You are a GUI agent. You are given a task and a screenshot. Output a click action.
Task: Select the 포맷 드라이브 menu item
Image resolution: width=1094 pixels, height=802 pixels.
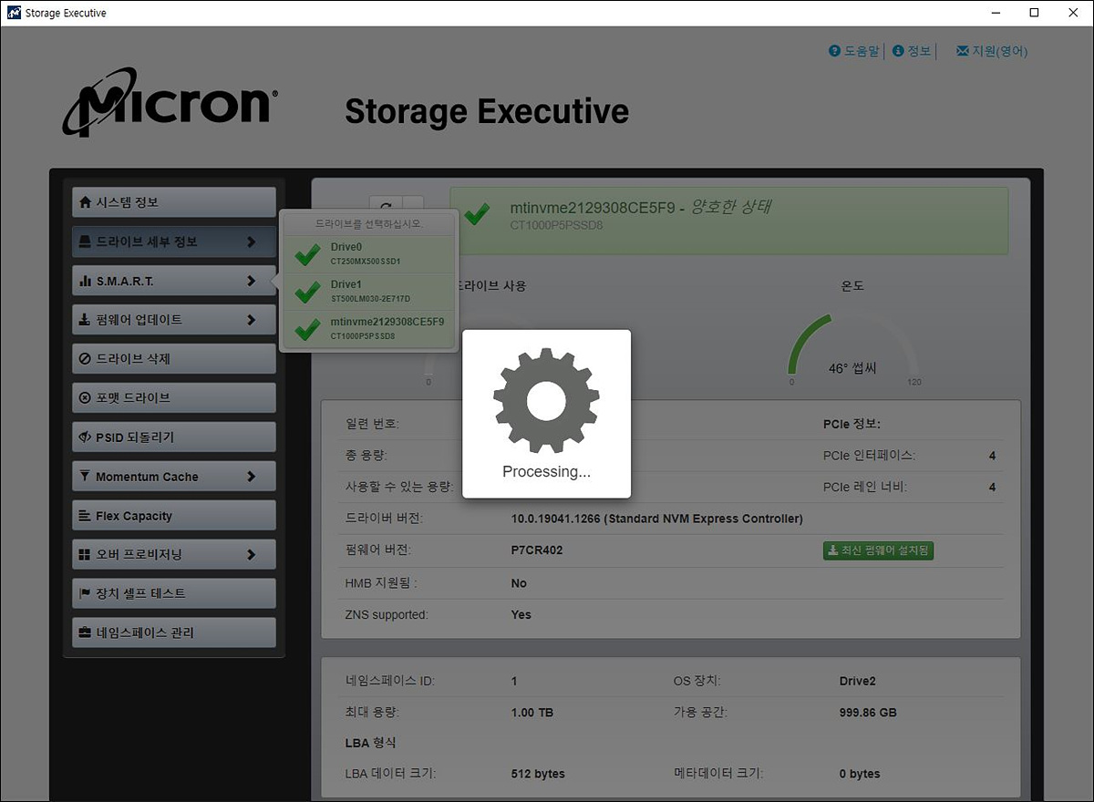click(x=173, y=398)
